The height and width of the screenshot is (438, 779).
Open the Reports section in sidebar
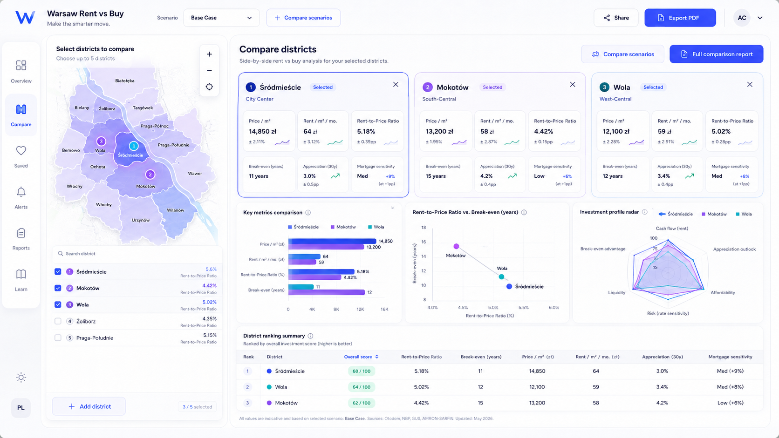21,239
